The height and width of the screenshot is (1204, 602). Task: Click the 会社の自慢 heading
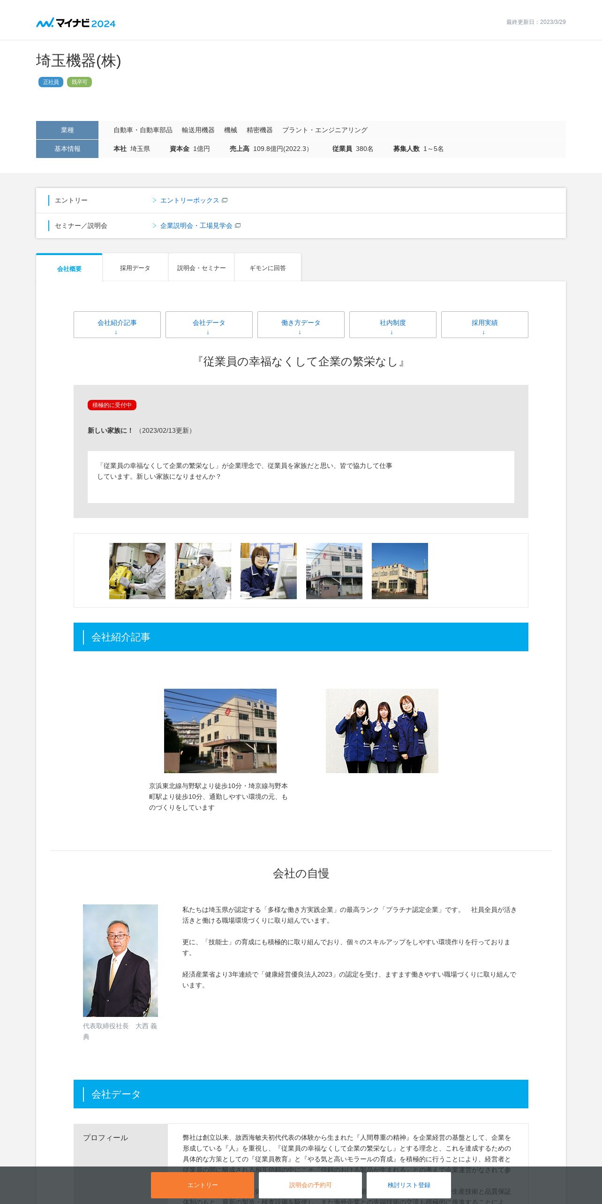301,873
